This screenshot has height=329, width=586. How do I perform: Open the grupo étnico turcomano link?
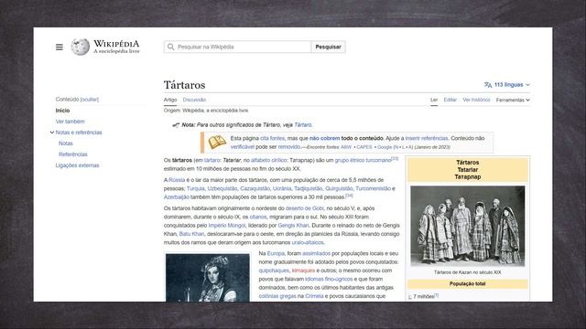click(x=363, y=161)
